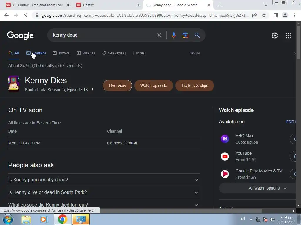Open the HBO Max Subscription option
This screenshot has width=301, height=225.
[x=257, y=139]
